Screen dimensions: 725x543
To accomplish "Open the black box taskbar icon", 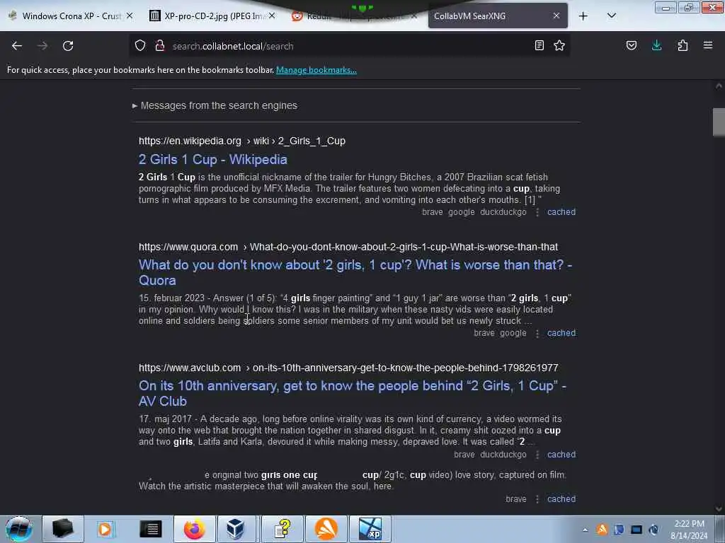I will [63, 529].
